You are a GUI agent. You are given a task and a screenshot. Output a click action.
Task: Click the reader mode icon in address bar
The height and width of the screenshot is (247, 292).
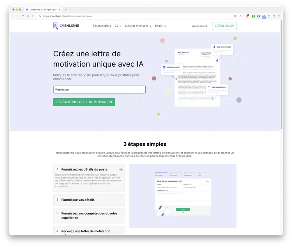[x=236, y=16]
